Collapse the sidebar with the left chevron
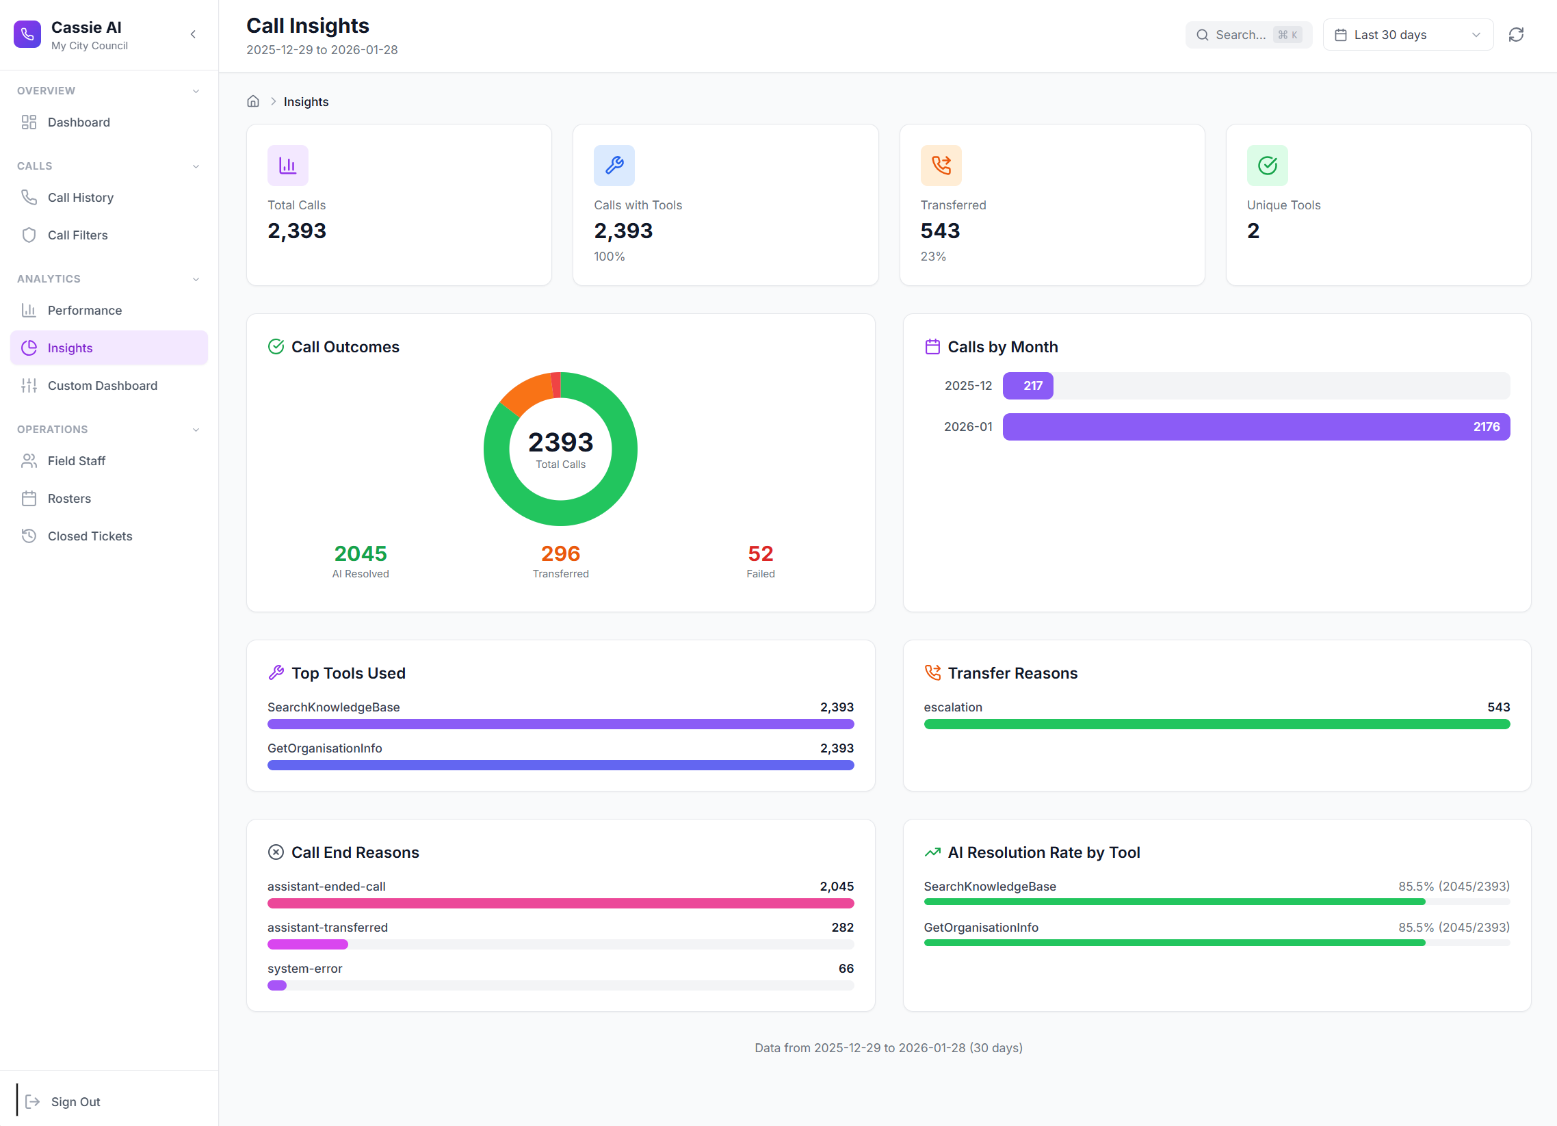The image size is (1557, 1126). click(193, 34)
